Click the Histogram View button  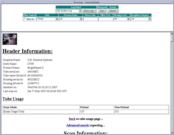pyautogui.click(x=102, y=11)
